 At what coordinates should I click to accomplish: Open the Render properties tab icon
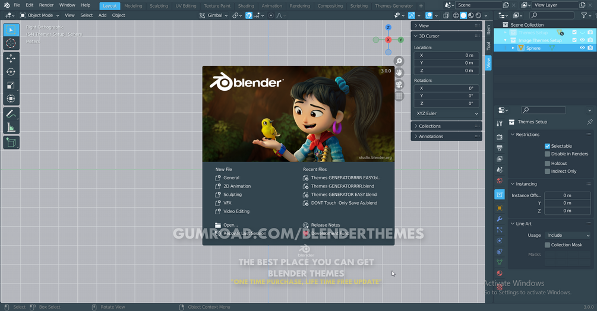point(500,137)
